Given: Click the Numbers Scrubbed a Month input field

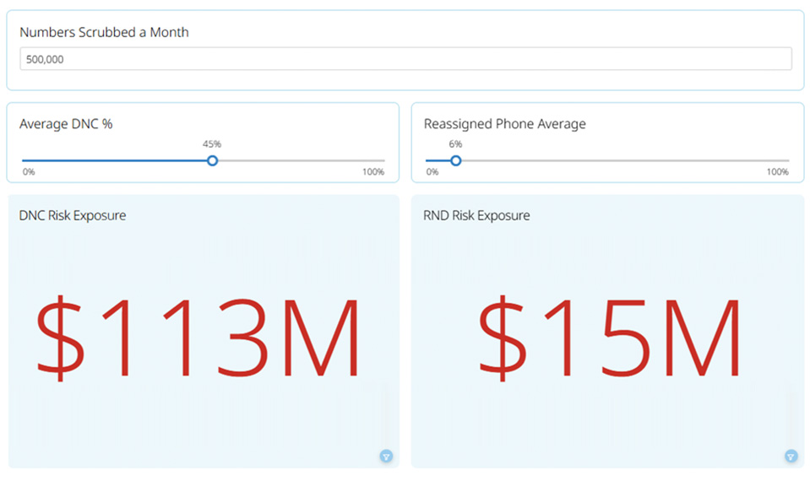Looking at the screenshot, I should (x=405, y=59).
